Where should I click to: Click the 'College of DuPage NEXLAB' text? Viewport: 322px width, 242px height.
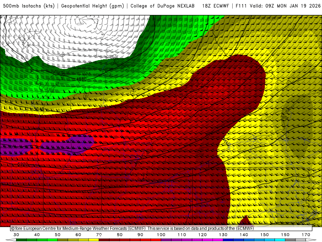point(163,6)
